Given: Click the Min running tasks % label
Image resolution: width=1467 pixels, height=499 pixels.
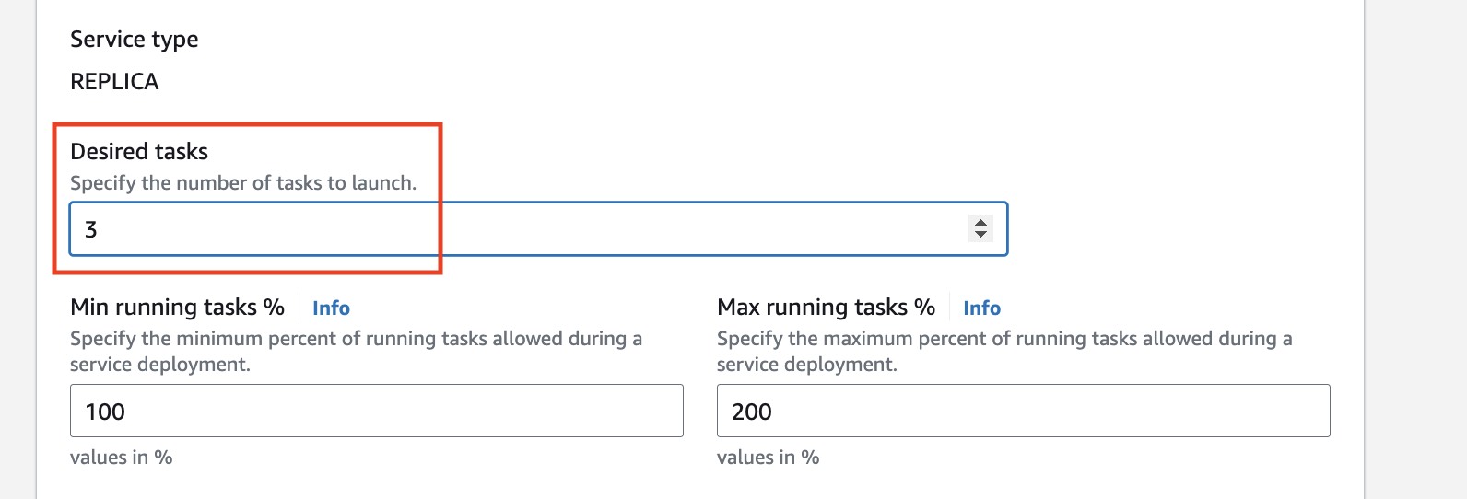Looking at the screenshot, I should (177, 308).
